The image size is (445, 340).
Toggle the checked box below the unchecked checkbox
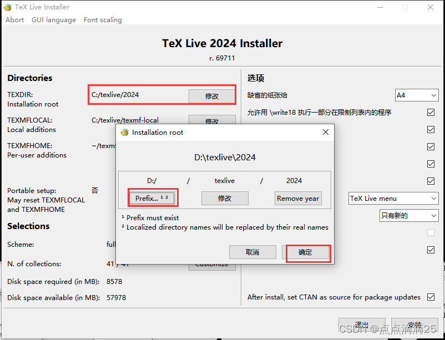(431, 250)
